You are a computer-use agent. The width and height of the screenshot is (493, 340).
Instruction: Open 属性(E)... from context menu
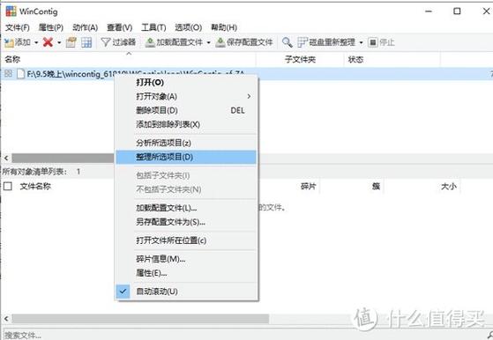tap(186, 273)
